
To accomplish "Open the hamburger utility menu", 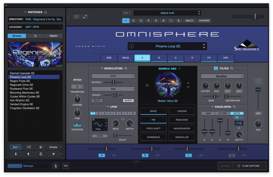I will click(x=76, y=17).
